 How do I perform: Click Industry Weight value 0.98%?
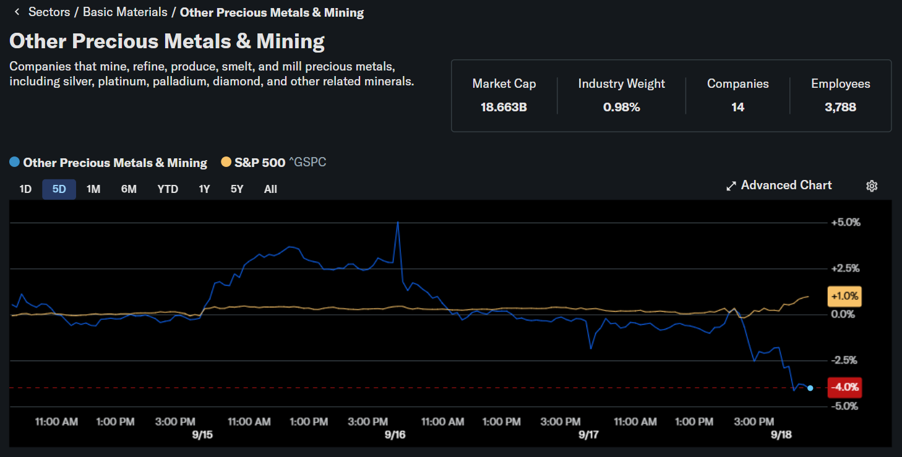click(x=622, y=107)
